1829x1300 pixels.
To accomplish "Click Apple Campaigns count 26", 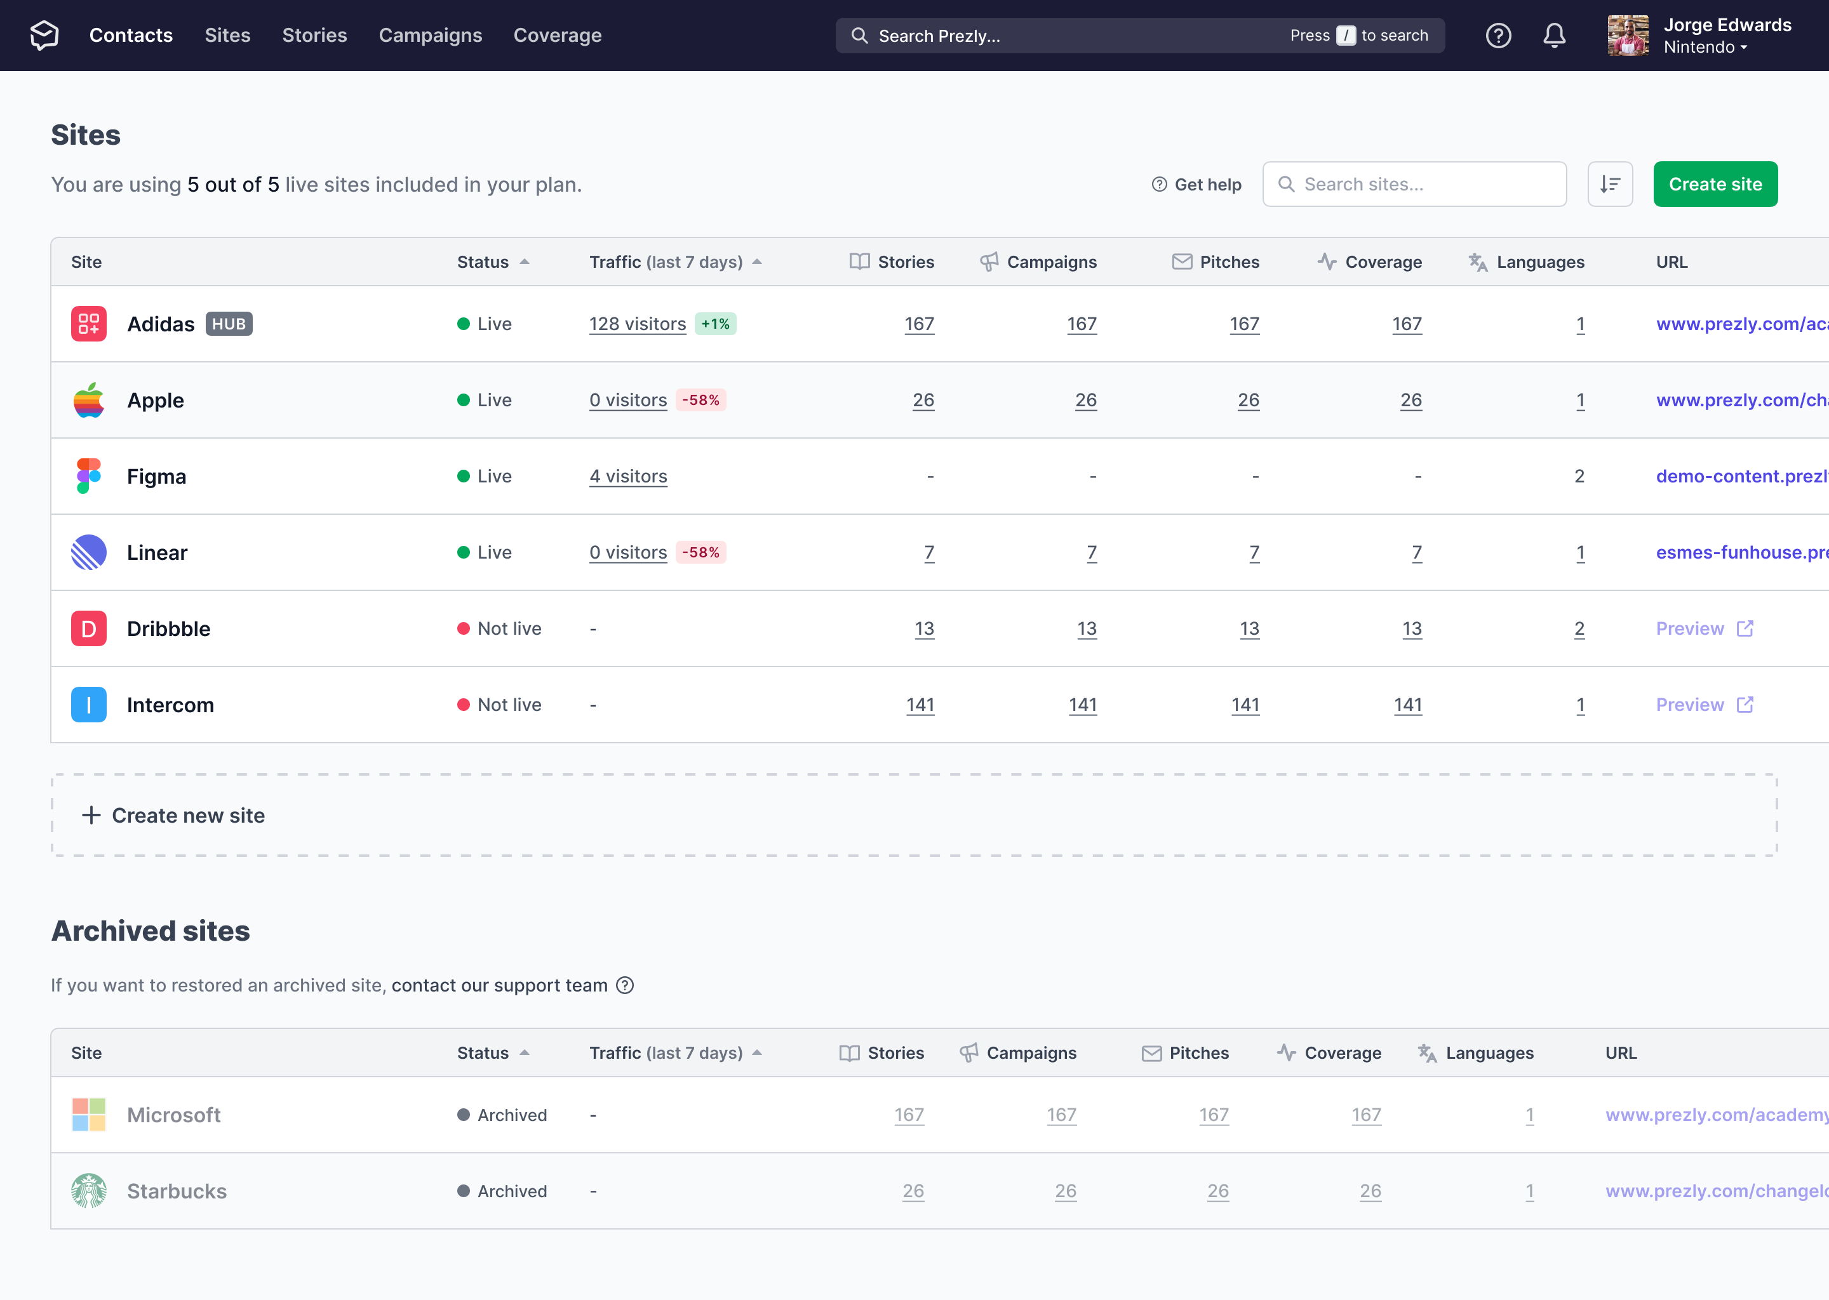I will pos(1086,399).
